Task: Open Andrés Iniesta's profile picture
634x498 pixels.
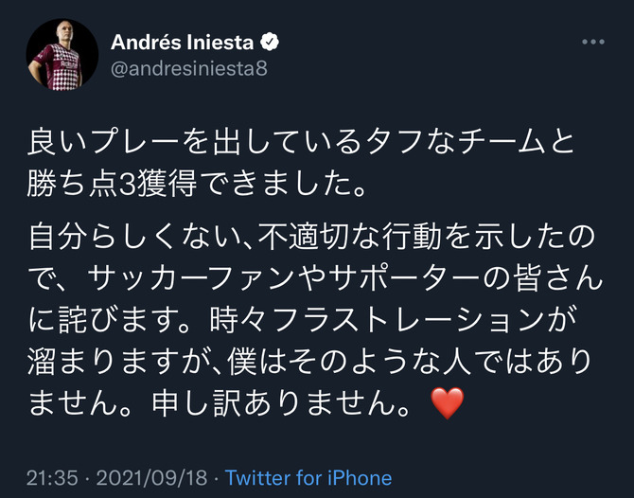Action: click(62, 55)
